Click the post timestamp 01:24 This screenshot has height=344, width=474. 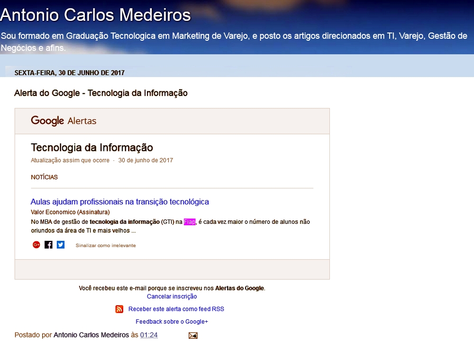(x=149, y=335)
